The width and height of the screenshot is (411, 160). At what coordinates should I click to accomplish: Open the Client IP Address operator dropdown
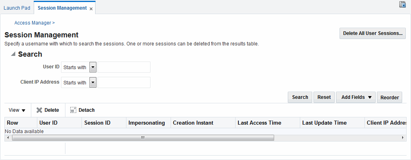[93, 82]
